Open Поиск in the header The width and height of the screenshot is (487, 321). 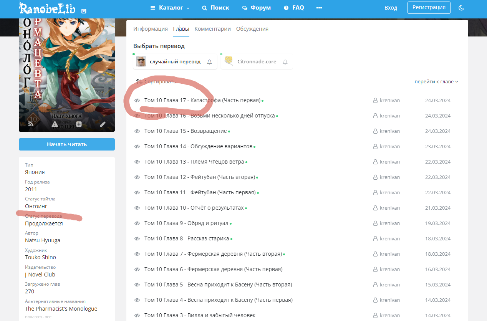point(215,8)
